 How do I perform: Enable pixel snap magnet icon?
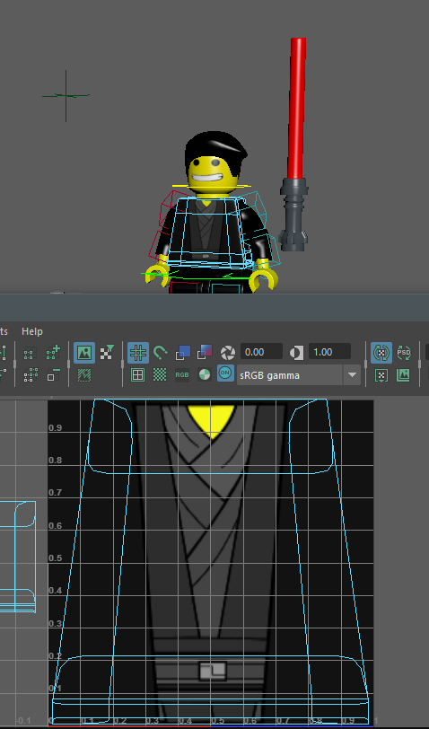click(x=160, y=353)
